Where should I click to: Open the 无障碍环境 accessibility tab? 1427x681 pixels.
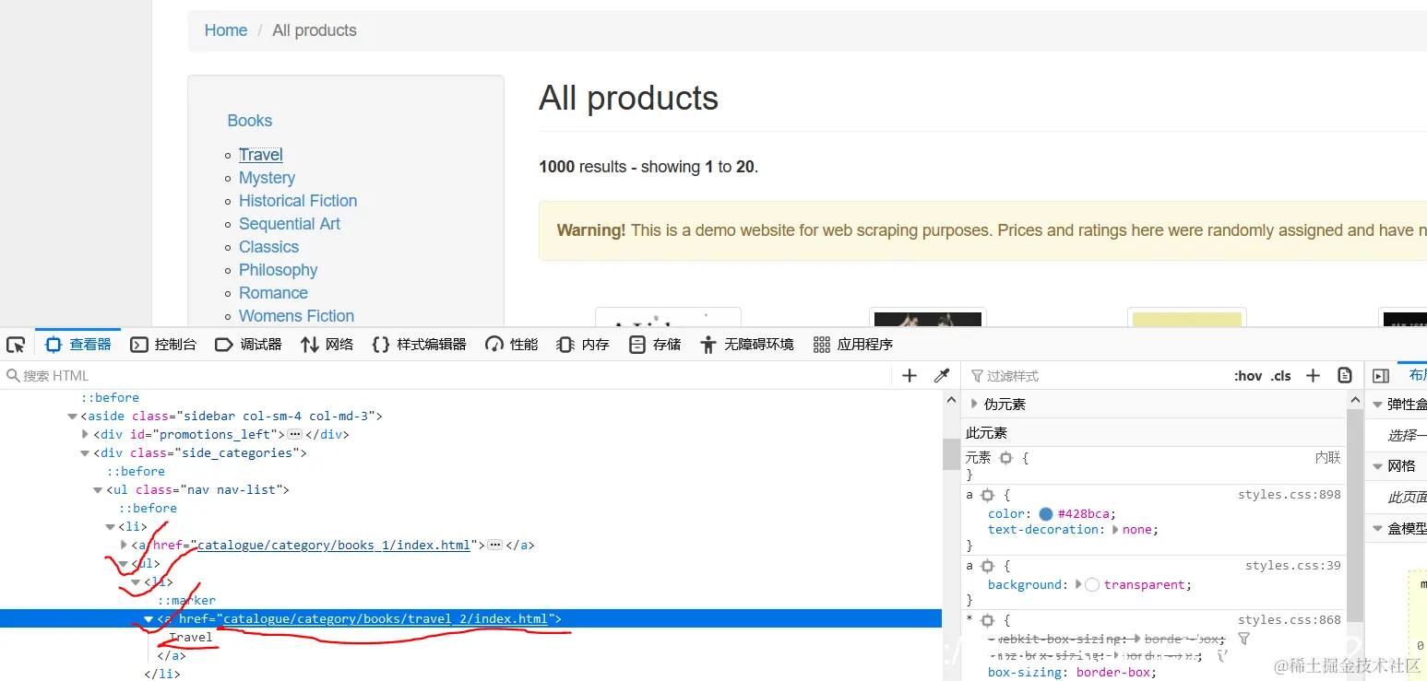[746, 345]
